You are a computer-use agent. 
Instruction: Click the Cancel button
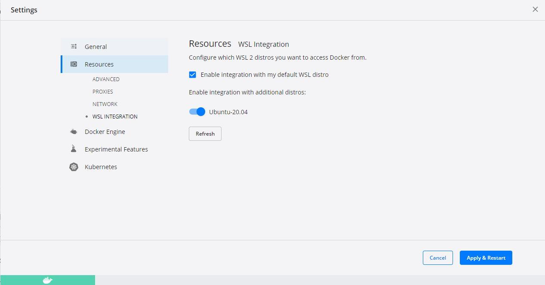tap(438, 258)
